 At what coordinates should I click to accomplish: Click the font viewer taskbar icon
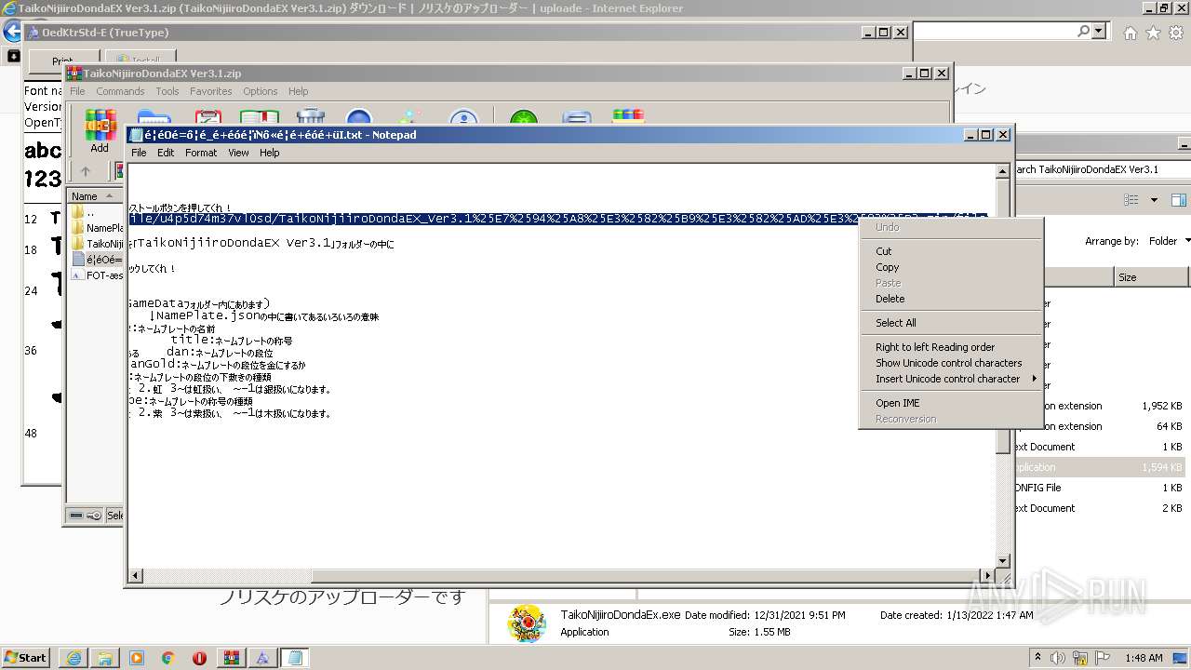point(262,658)
